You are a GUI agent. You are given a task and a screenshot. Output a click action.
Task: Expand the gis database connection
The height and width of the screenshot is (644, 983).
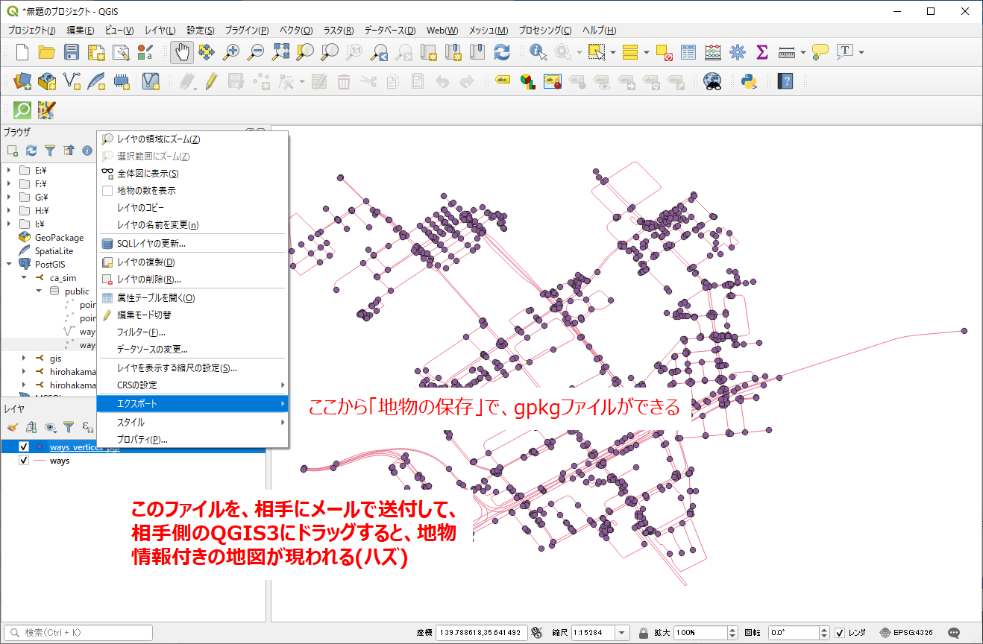[x=24, y=359]
